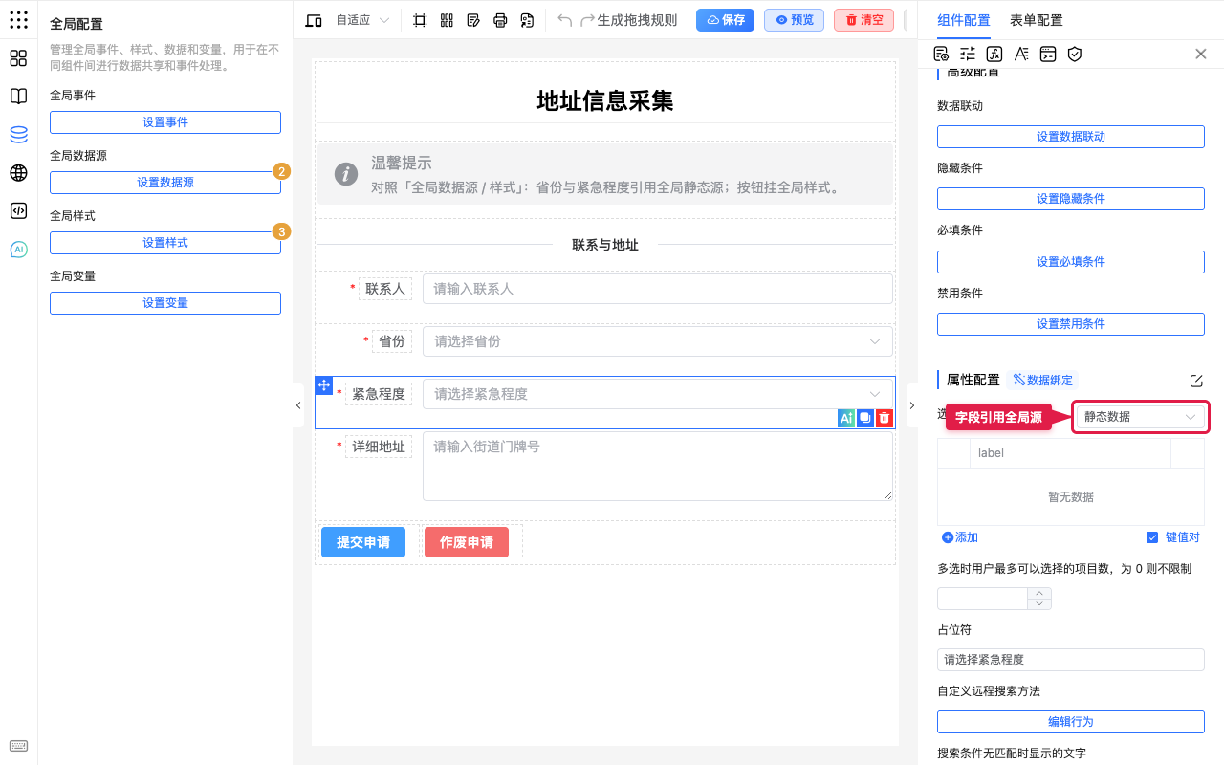Select the database global config icon
This screenshot has height=765, width=1224.
click(18, 135)
